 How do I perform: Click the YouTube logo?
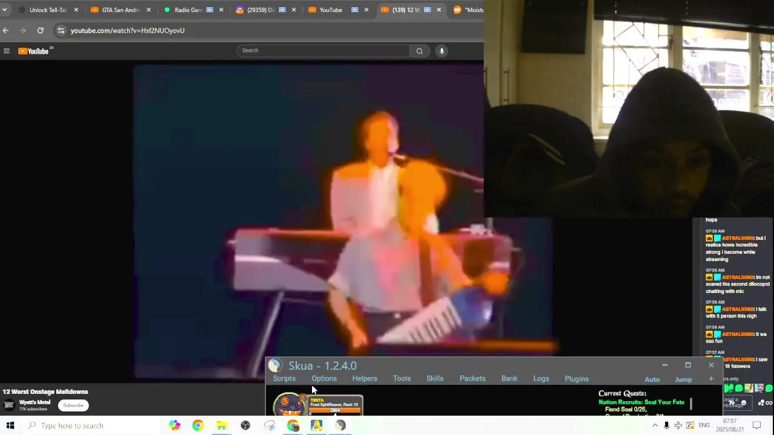(x=34, y=51)
